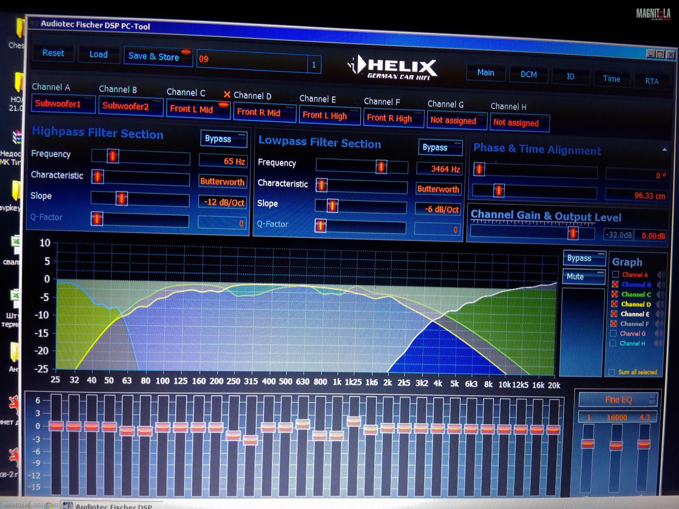Screen dimensions: 679x509
Task: Click the 315 Hz EQ band fader
Action: pyautogui.click(x=250, y=440)
